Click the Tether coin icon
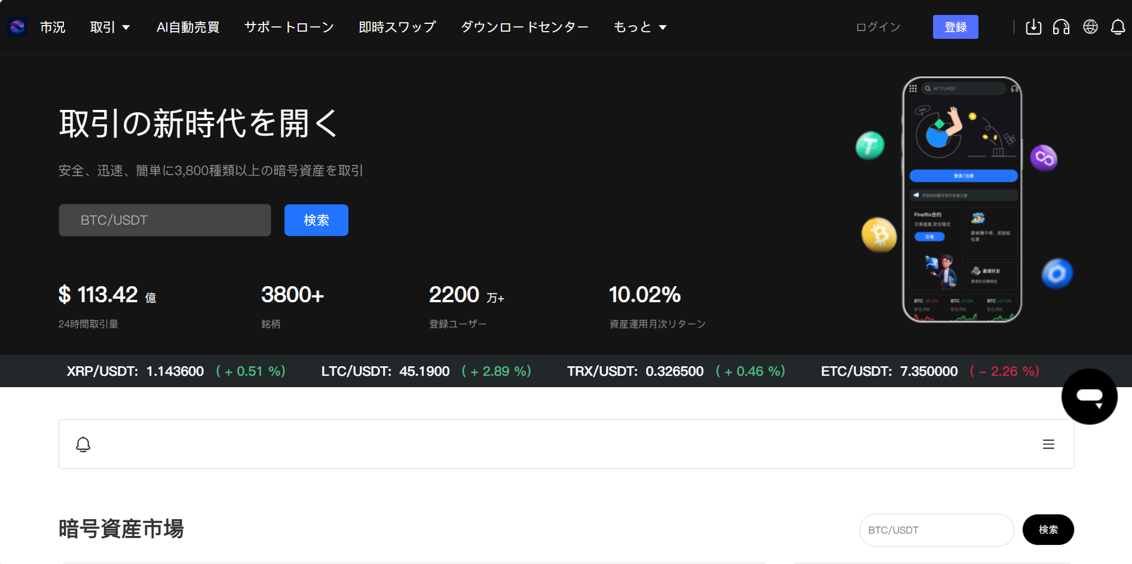This screenshot has height=564, width=1132. (x=870, y=145)
